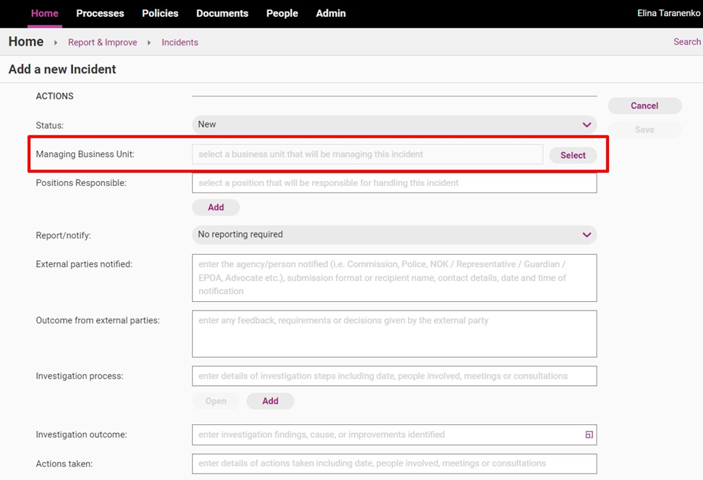The width and height of the screenshot is (703, 480).
Task: Click the Status dropdown chevron arrow
Action: [586, 125]
